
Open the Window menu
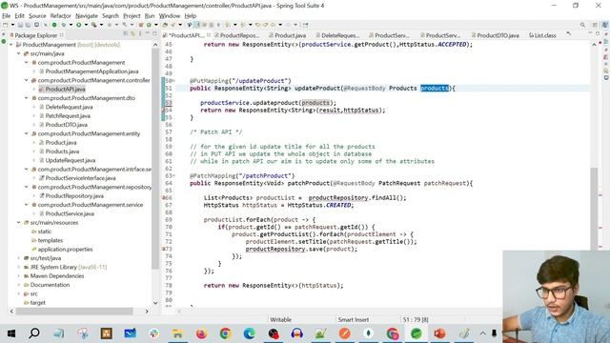[x=170, y=16]
